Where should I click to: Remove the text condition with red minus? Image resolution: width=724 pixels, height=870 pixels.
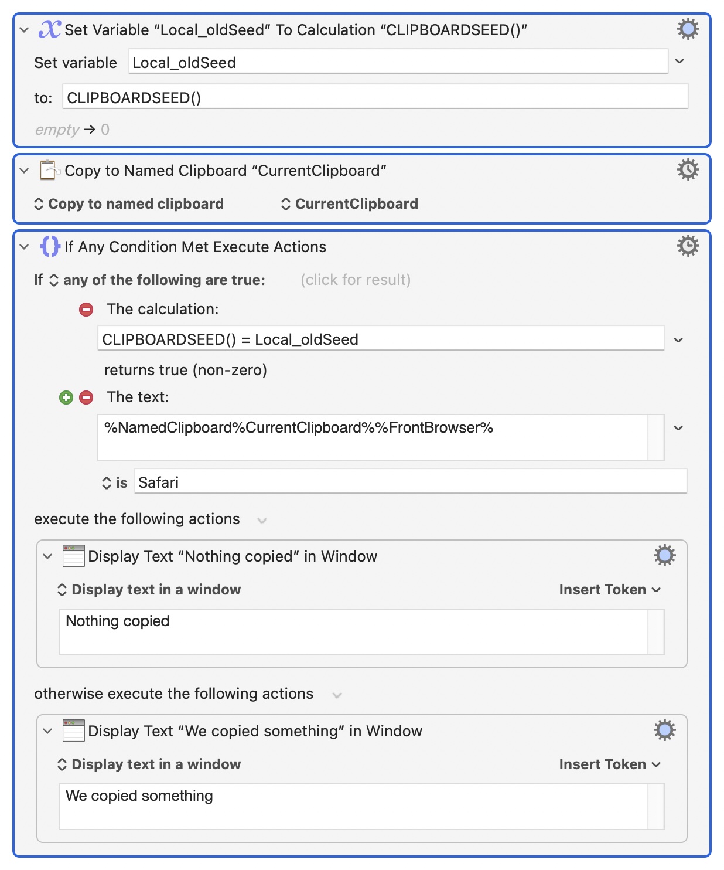point(86,397)
